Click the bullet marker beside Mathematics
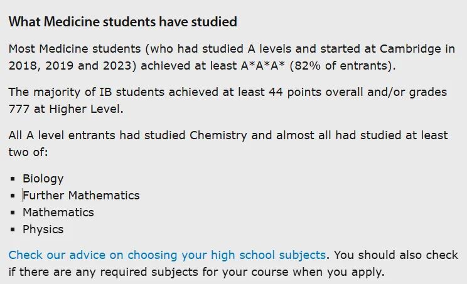The width and height of the screenshot is (467, 284). coord(14,213)
